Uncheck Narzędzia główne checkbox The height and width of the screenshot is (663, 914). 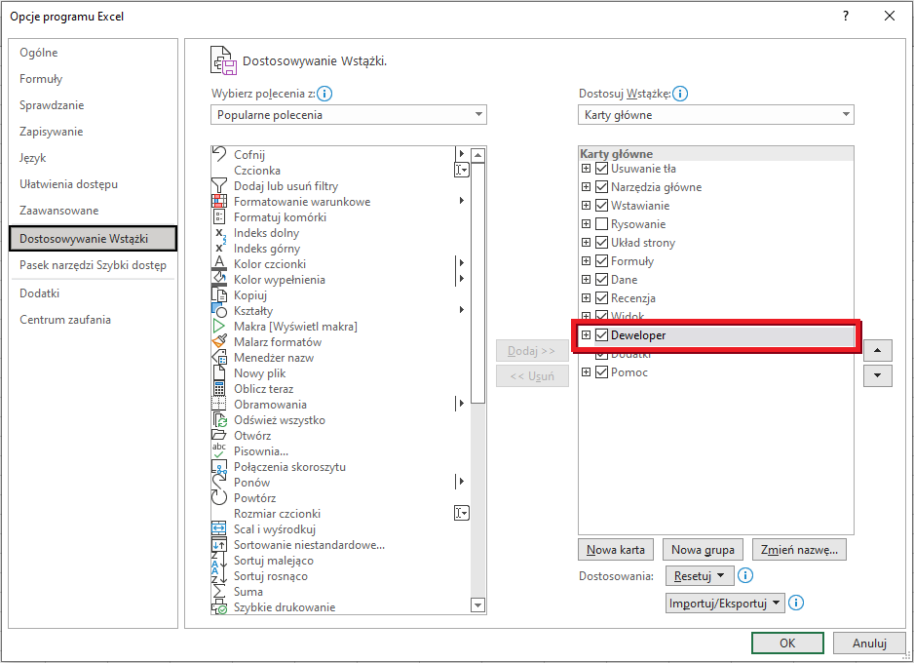click(x=601, y=187)
